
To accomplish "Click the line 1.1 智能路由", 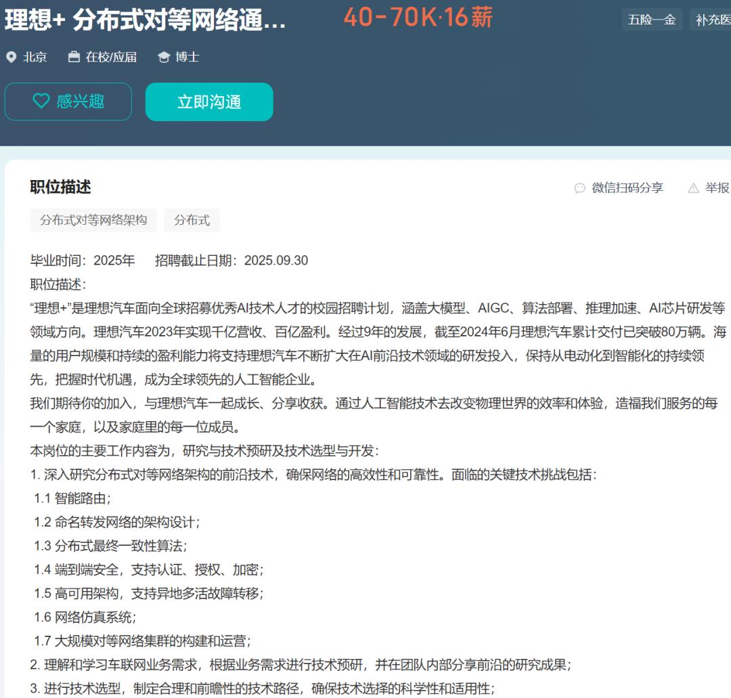I will click(72, 498).
